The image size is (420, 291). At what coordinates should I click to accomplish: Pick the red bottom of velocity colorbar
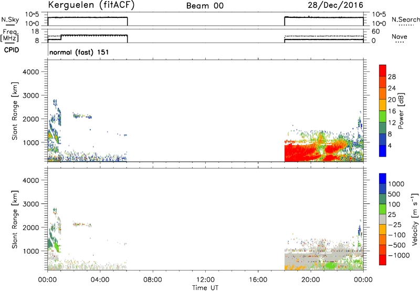[383, 260]
